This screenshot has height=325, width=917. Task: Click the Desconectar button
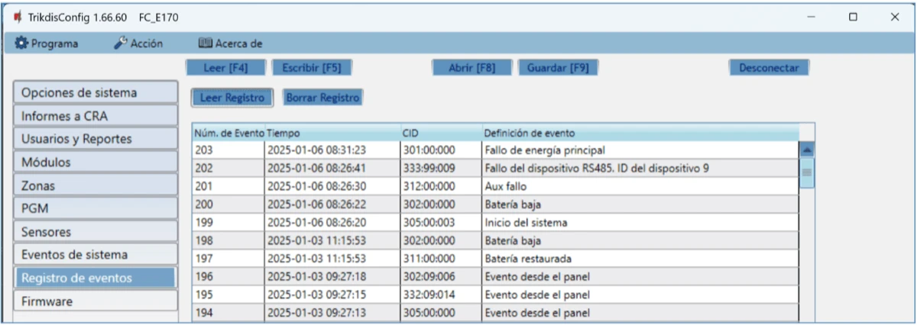coord(768,68)
